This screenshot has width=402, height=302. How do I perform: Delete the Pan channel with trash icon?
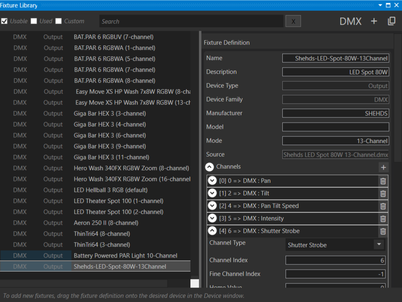tap(383, 181)
